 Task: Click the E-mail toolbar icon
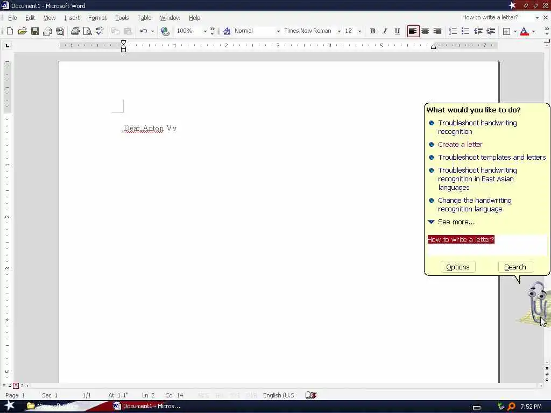point(47,31)
